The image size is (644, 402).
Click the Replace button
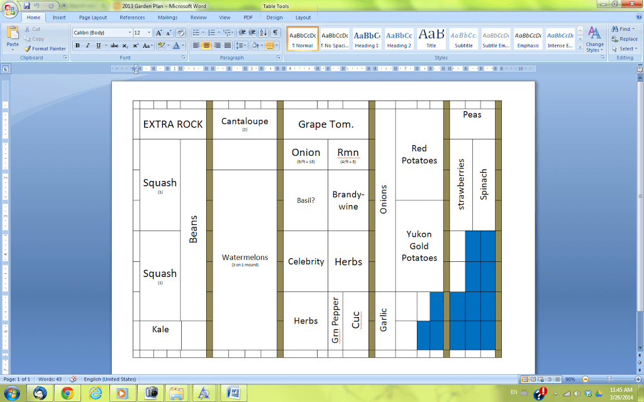[625, 39]
